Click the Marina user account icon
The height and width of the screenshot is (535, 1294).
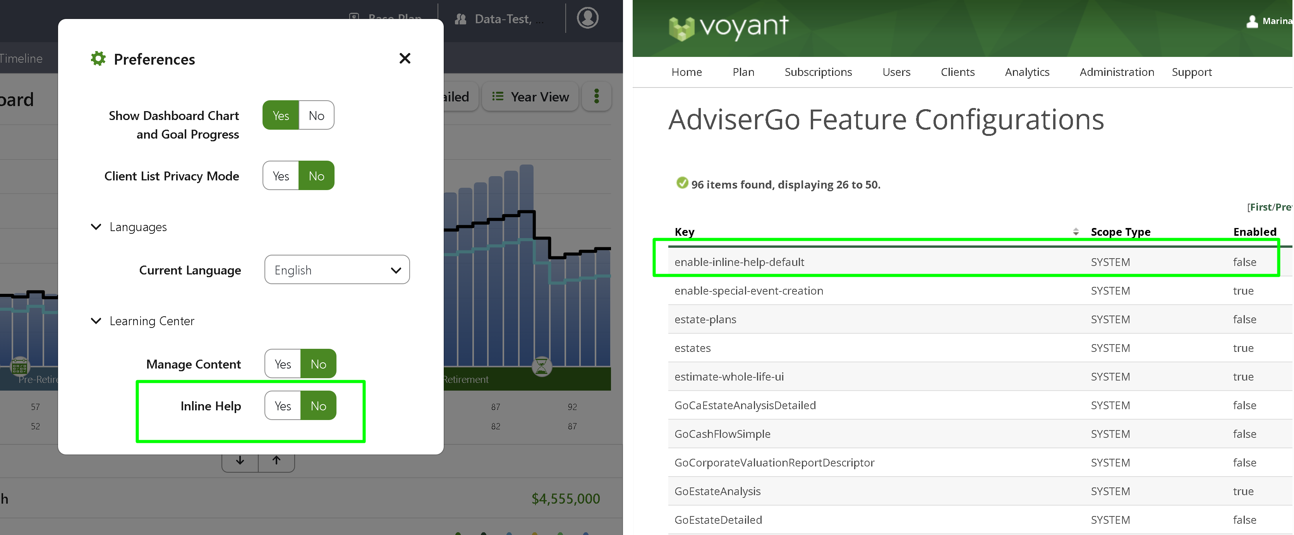coord(1252,21)
